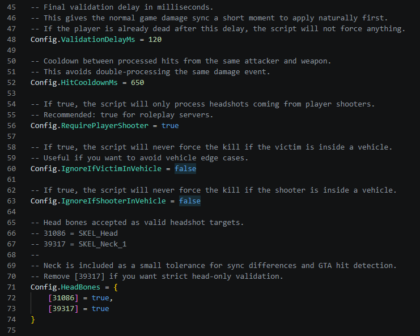Click line number 71 in the gutter

11,287
